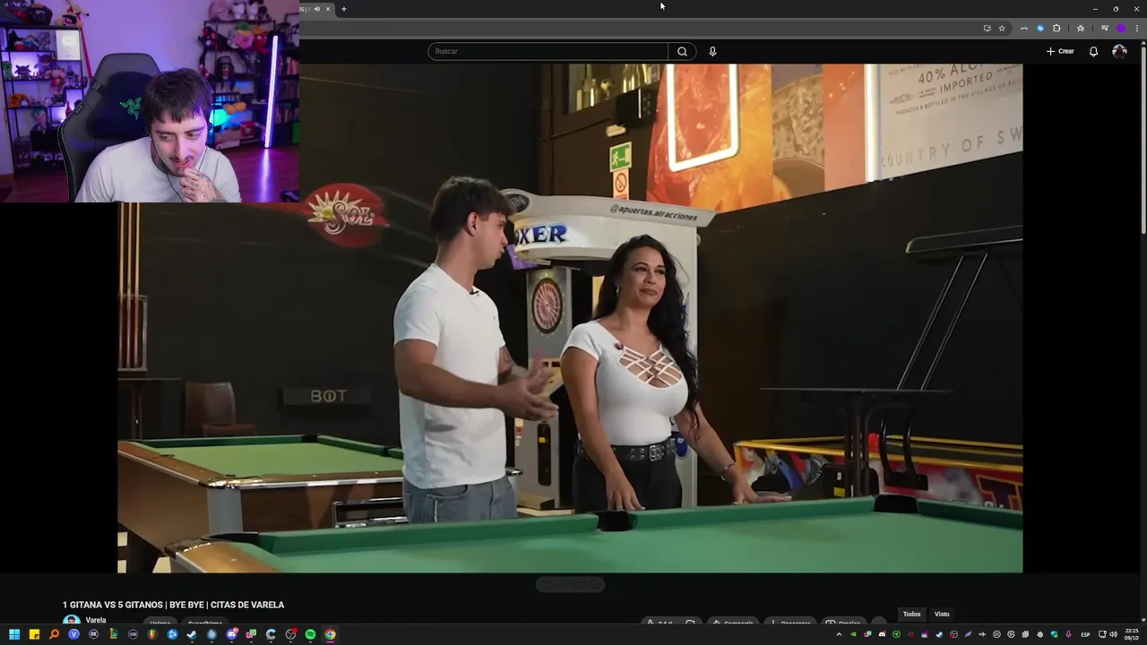Click the Varela channel name
The image size is (1147, 645).
tap(96, 620)
